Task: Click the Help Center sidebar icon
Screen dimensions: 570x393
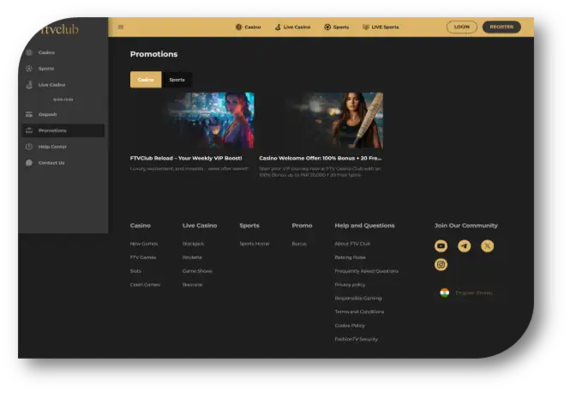Action: (x=29, y=147)
